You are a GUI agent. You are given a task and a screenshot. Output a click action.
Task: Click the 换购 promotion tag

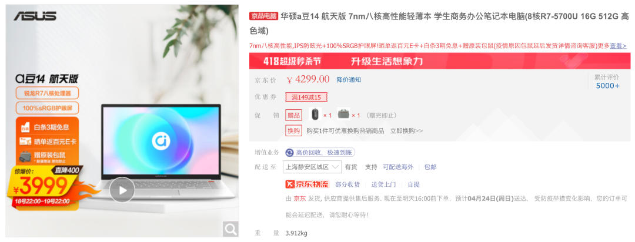[294, 131]
